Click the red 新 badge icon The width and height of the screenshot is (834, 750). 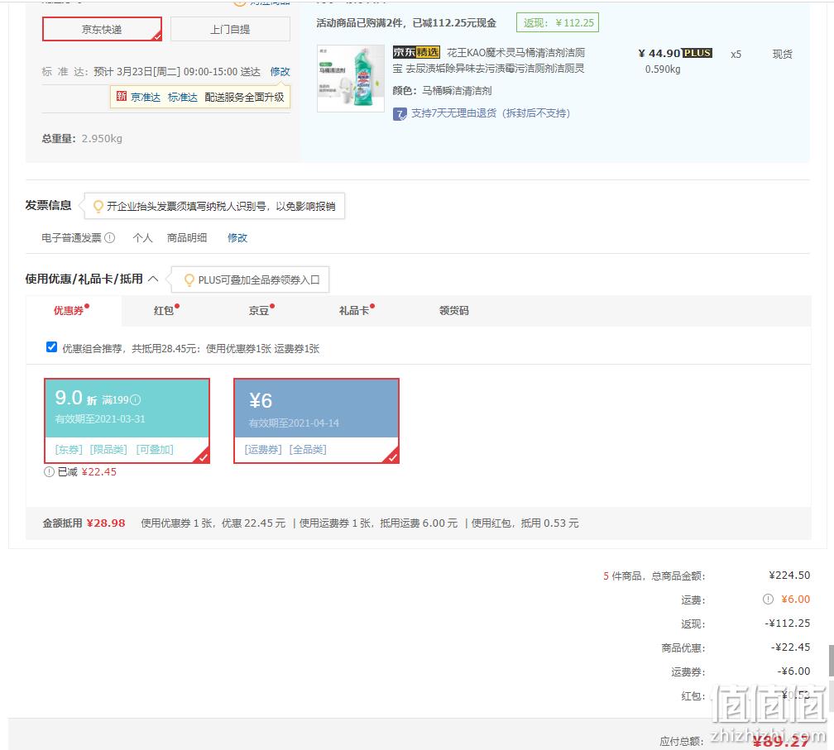coord(122,96)
